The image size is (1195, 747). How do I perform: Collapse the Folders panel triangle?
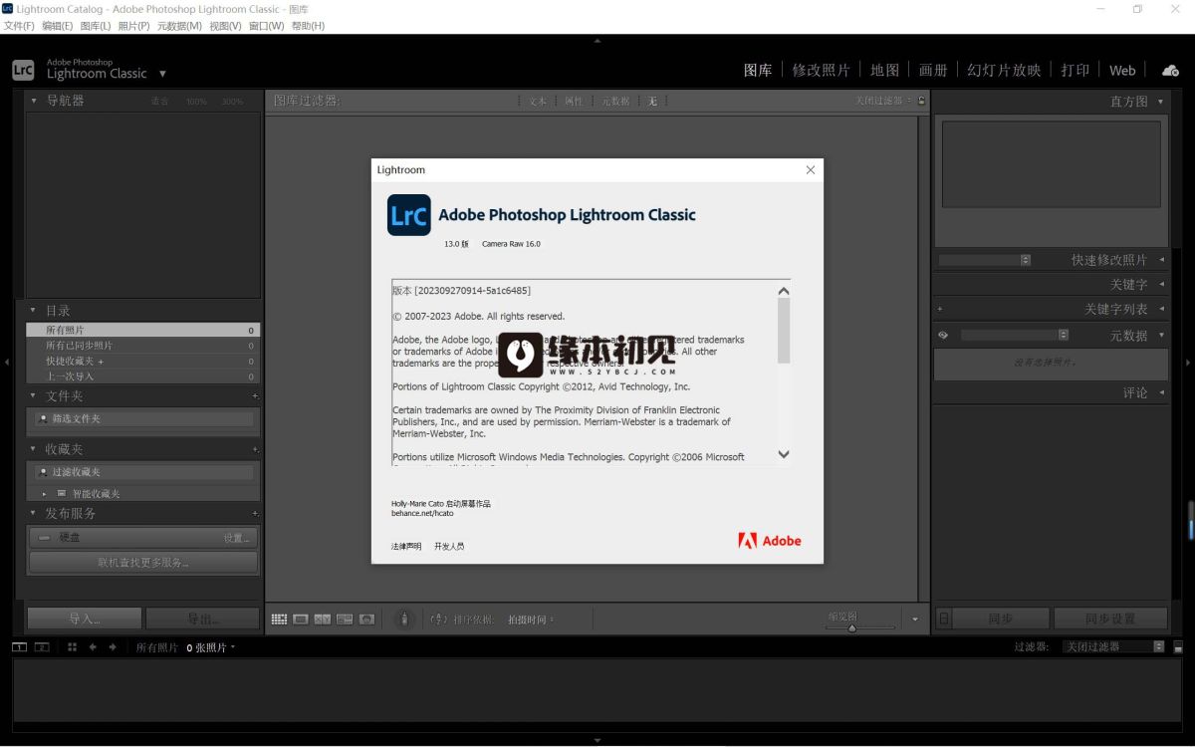coord(33,396)
